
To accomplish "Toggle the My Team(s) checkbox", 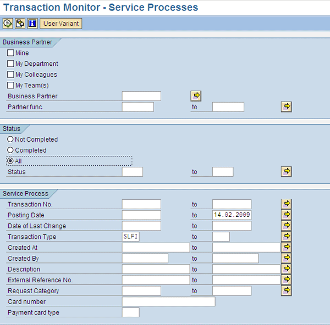I will pyautogui.click(x=10, y=85).
